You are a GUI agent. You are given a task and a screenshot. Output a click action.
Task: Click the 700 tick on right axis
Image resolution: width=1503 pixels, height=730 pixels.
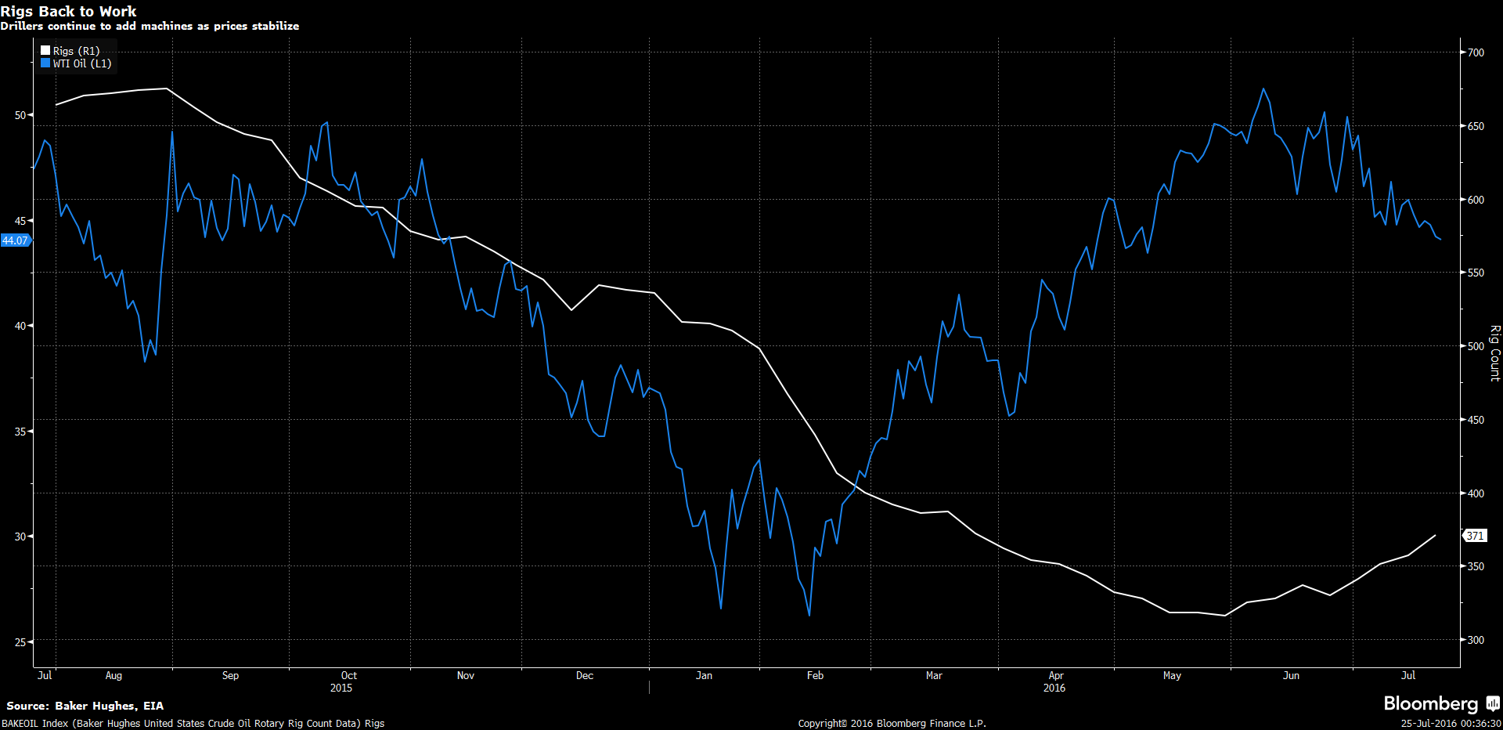[x=1475, y=52]
